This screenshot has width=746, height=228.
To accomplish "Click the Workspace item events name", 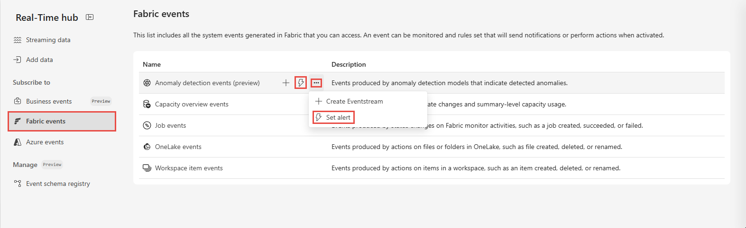I will click(x=189, y=168).
